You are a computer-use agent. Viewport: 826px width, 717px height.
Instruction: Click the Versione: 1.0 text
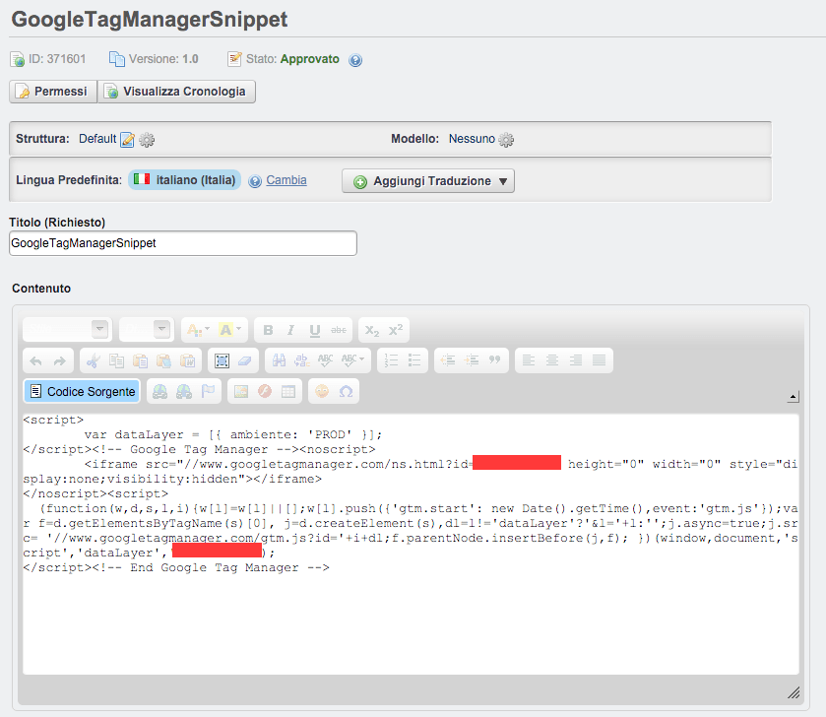163,59
